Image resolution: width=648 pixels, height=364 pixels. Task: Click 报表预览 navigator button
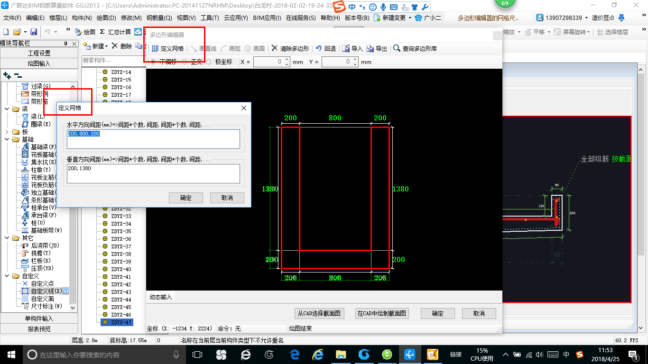[39, 329]
